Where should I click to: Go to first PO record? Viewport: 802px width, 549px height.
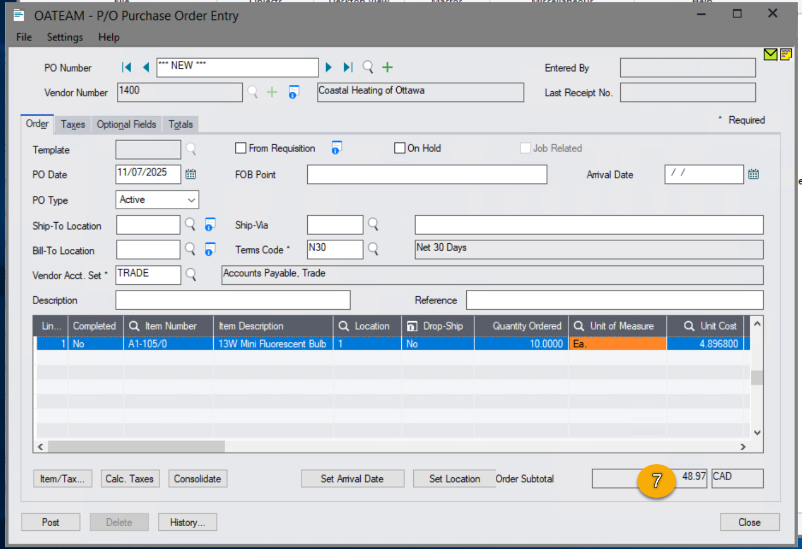127,67
